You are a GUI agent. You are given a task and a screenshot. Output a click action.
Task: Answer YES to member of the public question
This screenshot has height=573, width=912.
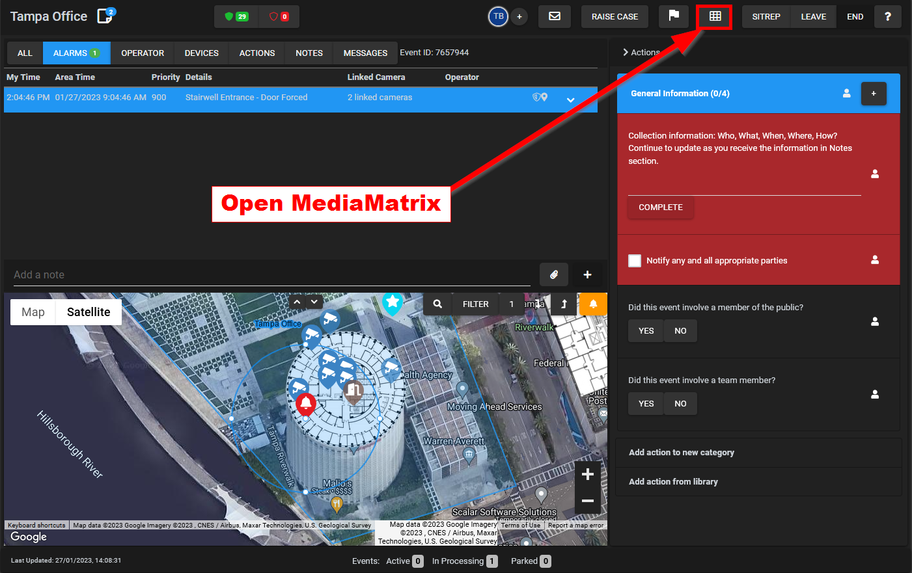point(646,331)
